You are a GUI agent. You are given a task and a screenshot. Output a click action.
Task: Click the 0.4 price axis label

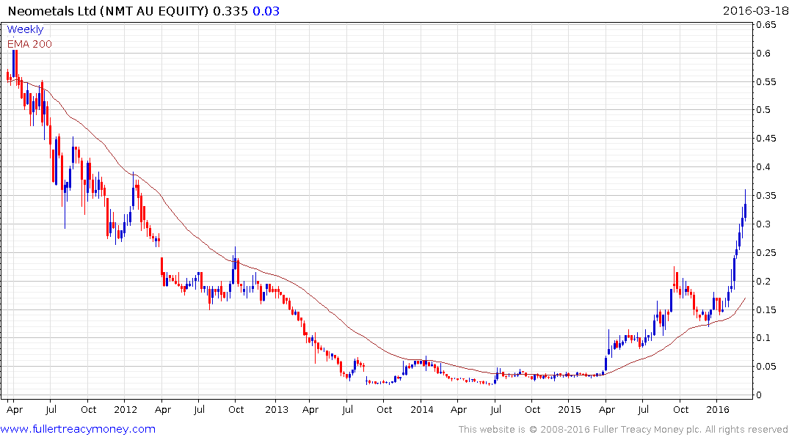[763, 167]
